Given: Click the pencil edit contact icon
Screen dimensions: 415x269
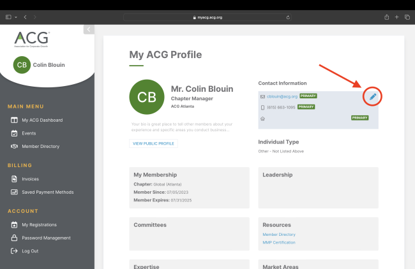Looking at the screenshot, I should (x=373, y=97).
